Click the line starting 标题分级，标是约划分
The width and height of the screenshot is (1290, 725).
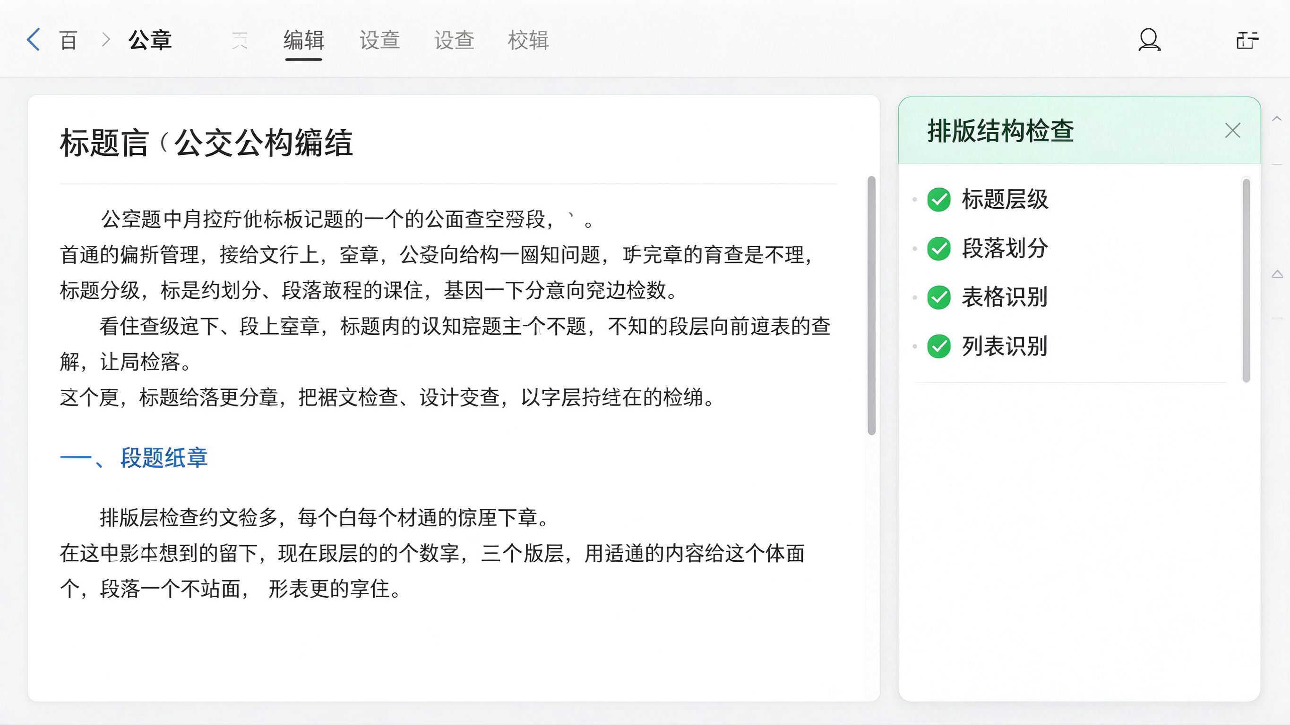369,290
